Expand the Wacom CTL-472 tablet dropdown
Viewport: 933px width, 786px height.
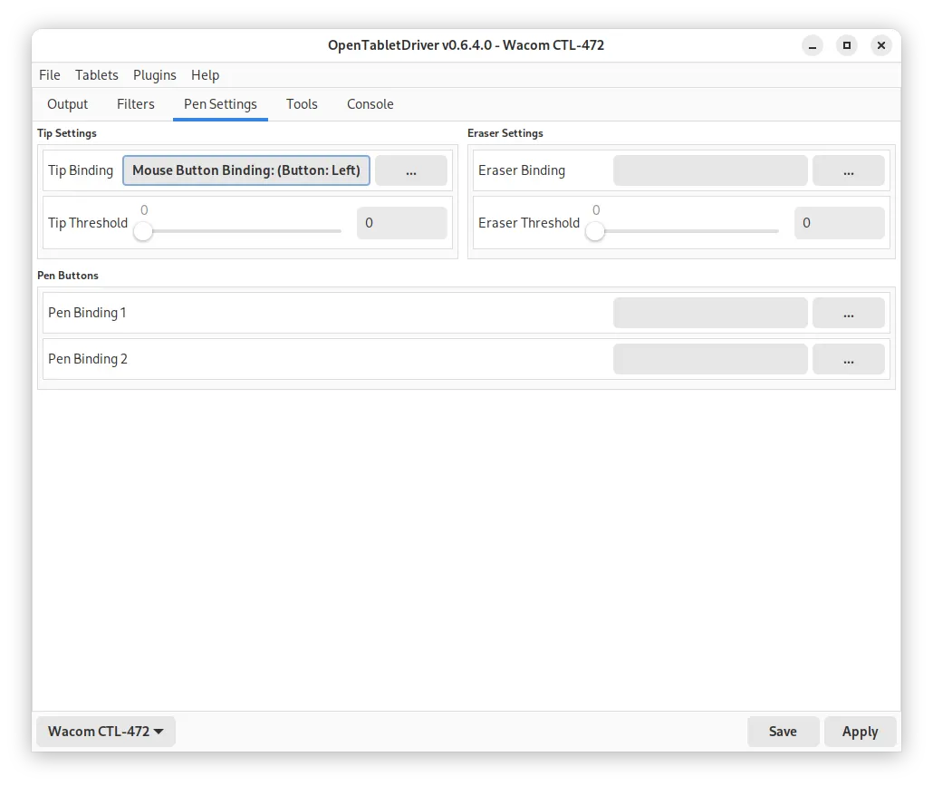click(x=106, y=732)
